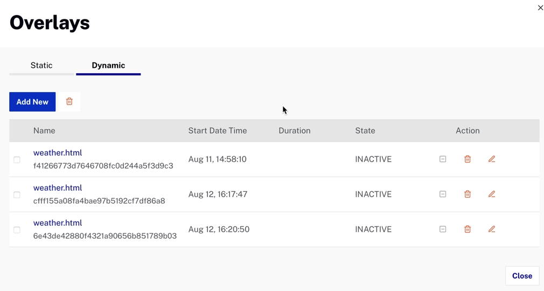The image size is (544, 291).
Task: Edit the overlay started Aug 12, 16:20:50
Action: pos(492,230)
